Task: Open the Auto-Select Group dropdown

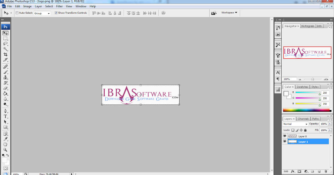Action: click(42, 13)
